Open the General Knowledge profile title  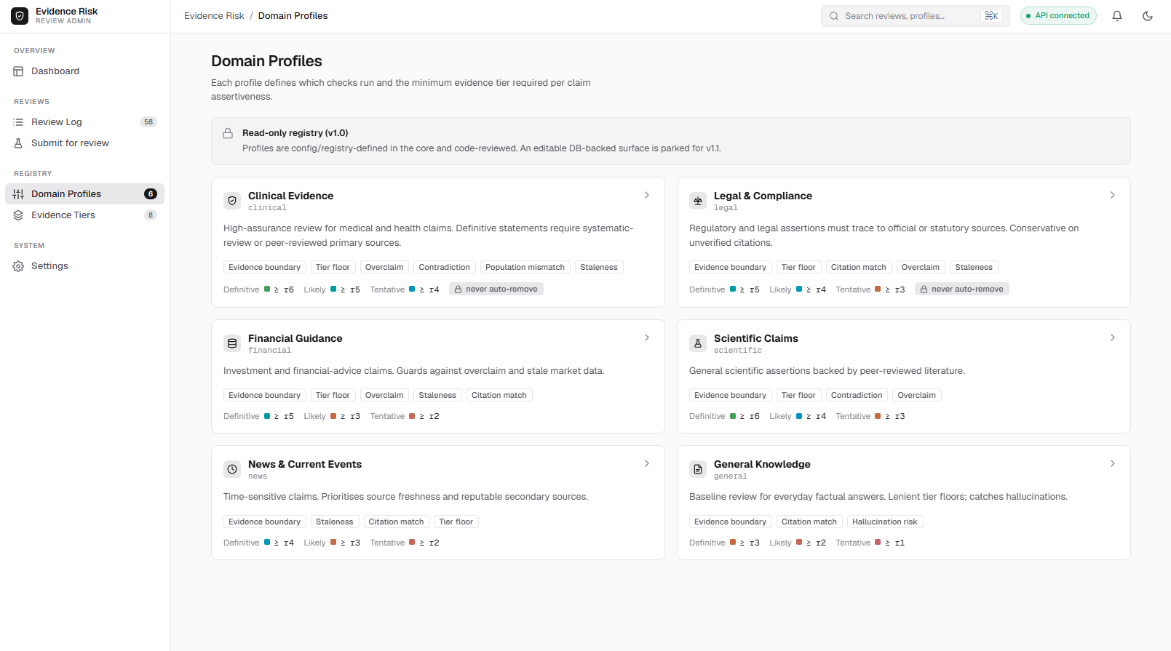(762, 464)
